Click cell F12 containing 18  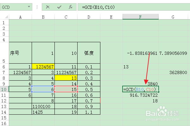141,100
